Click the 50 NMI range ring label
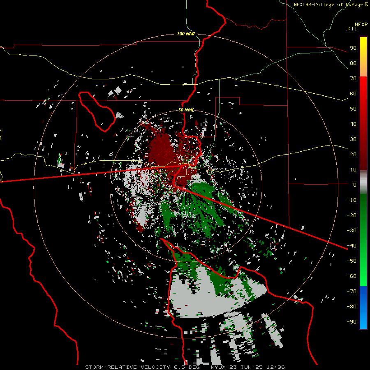The image size is (370, 370). [x=186, y=110]
